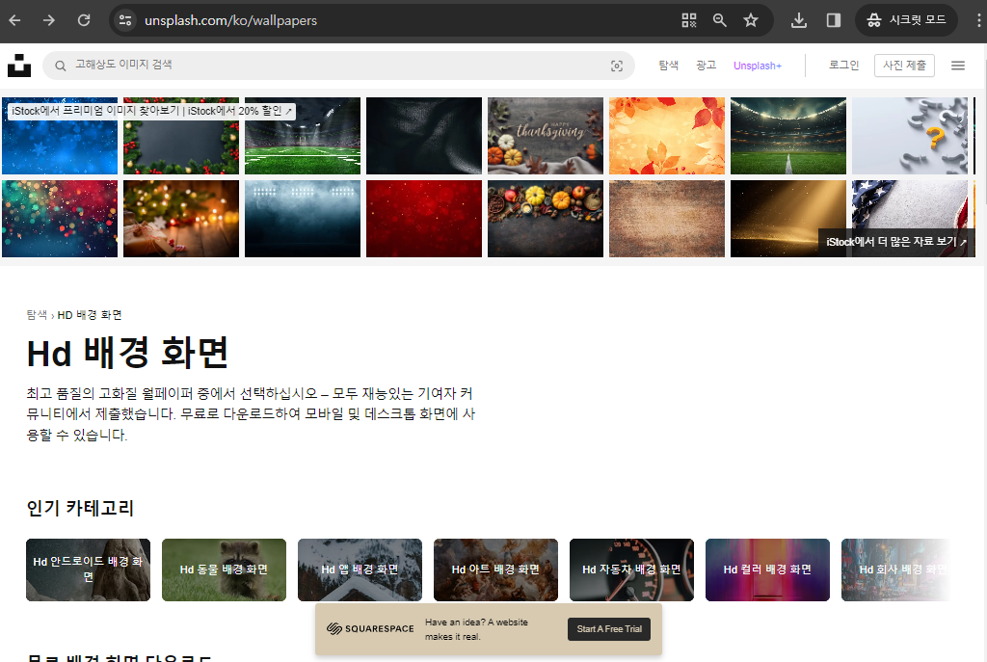Open the blue snowflake sparkle thumbnail
Image resolution: width=987 pixels, height=662 pixels.
pyautogui.click(x=60, y=146)
